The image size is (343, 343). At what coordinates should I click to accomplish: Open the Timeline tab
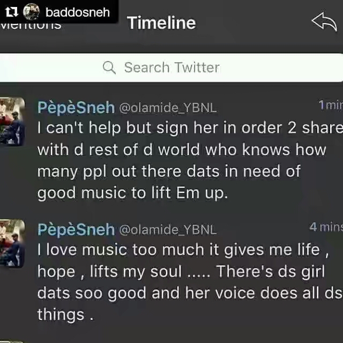161,23
